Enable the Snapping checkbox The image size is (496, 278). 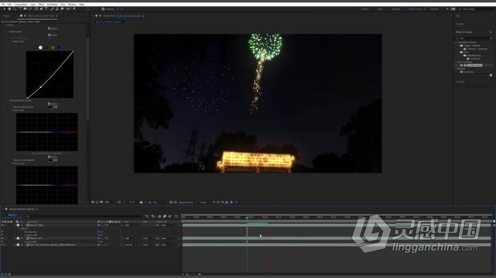(x=103, y=9)
